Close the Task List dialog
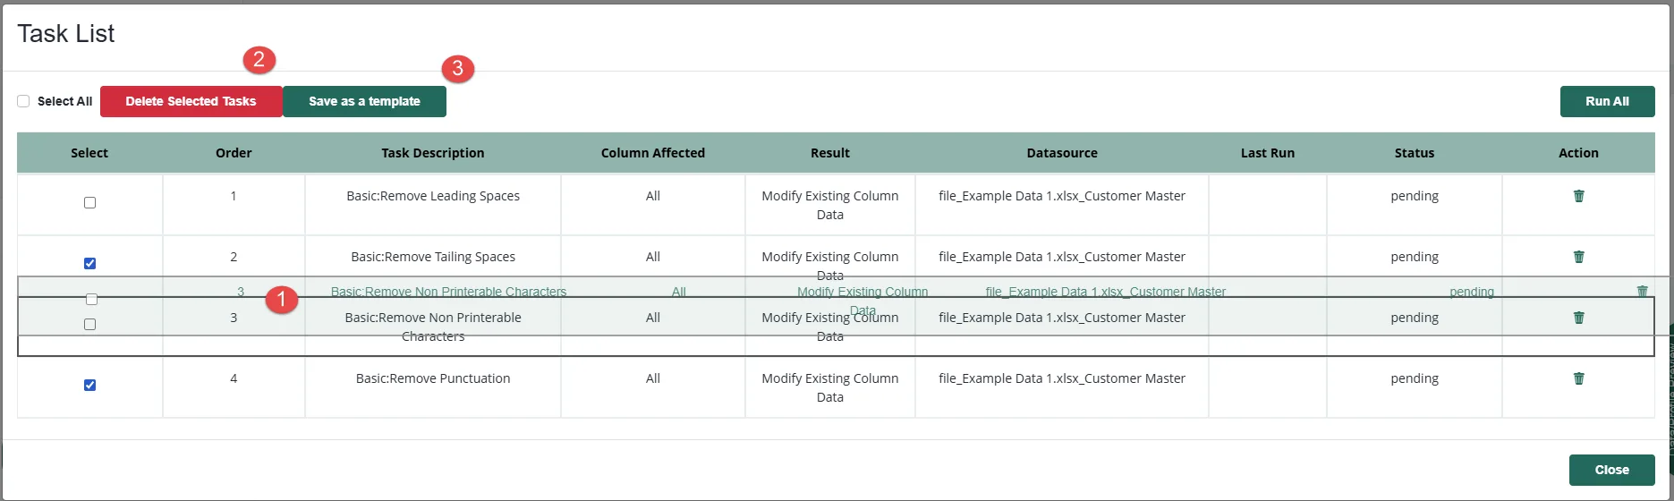The image size is (1674, 501). point(1611,470)
